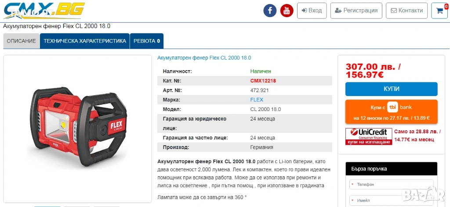Buy with tbi bank installments button

pyautogui.click(x=392, y=112)
